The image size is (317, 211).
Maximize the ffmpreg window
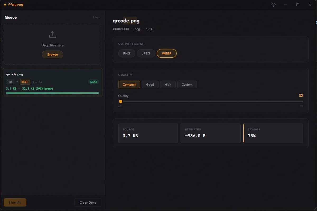coord(298,5)
